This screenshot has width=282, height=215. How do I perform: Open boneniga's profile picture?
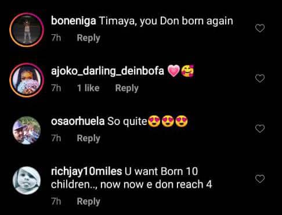point(27,30)
